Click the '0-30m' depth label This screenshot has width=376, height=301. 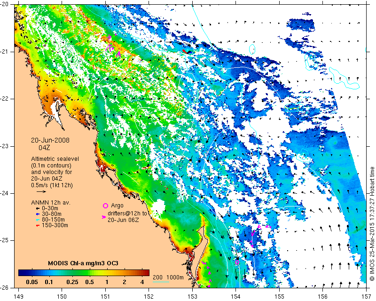tap(50, 208)
